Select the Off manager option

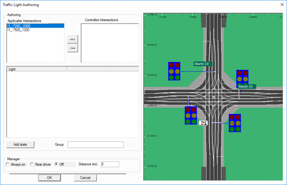pos(56,164)
